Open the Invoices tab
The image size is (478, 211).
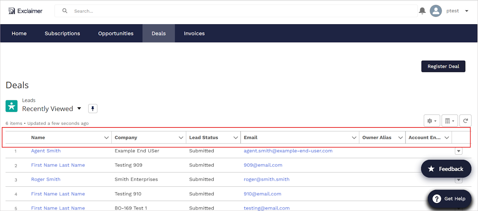click(194, 33)
